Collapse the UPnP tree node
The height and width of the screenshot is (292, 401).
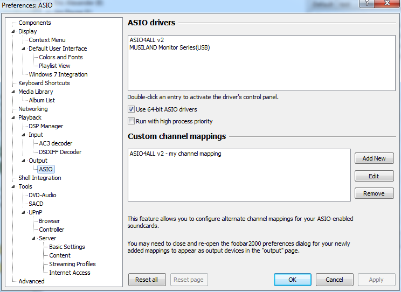[x=23, y=212]
